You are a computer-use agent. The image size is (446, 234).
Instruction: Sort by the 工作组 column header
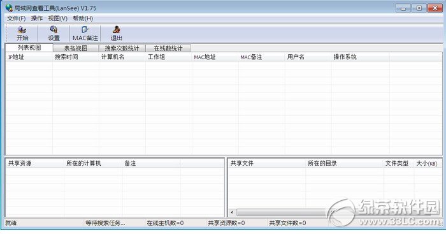tap(168, 57)
